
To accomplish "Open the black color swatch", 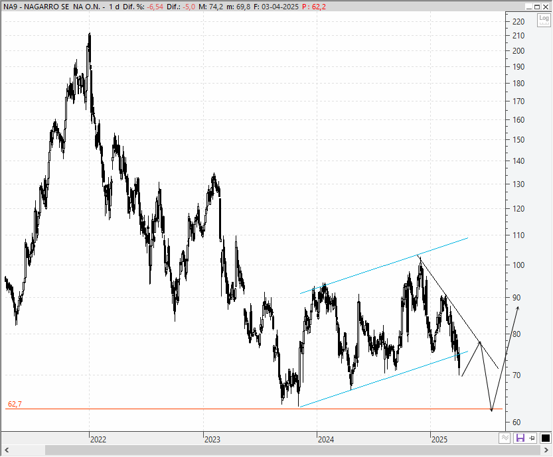I will pyautogui.click(x=545, y=438).
